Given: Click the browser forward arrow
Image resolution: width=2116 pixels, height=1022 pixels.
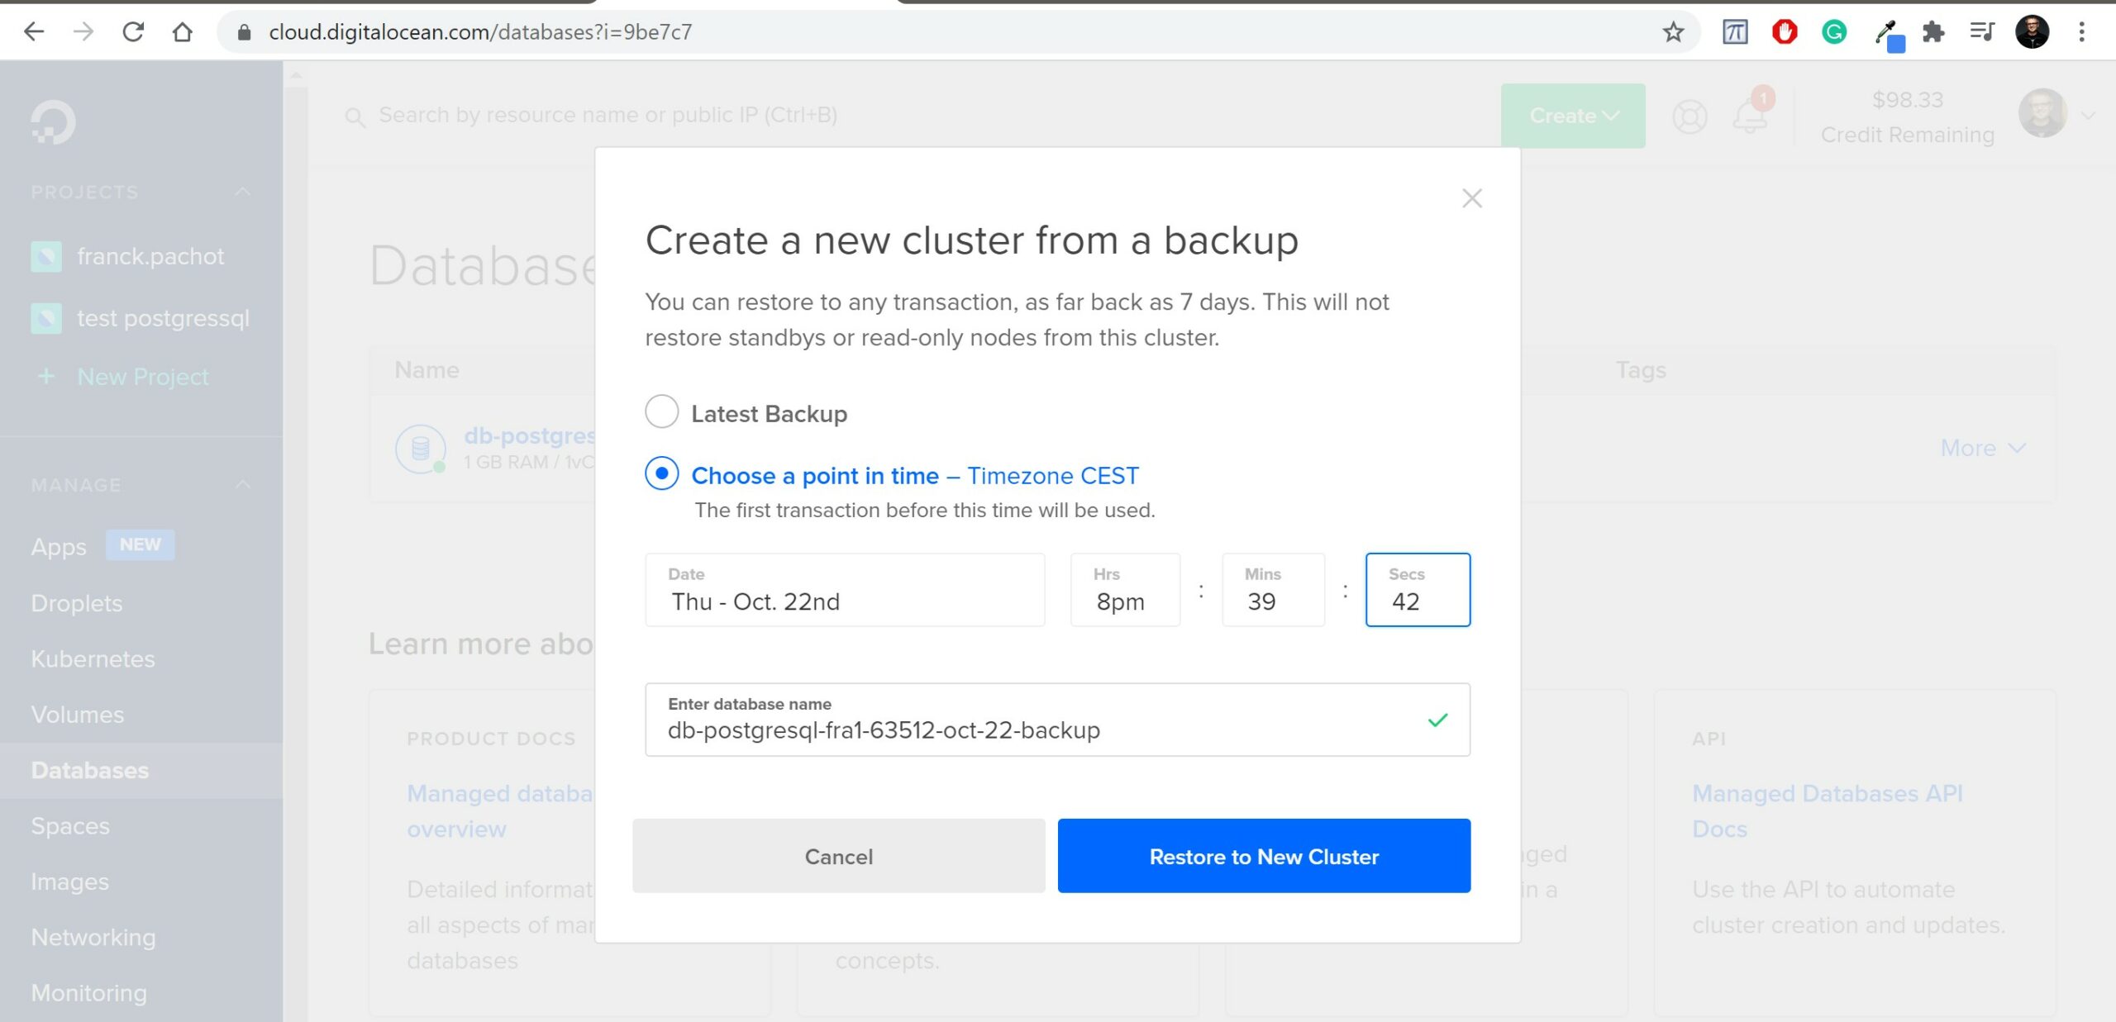Looking at the screenshot, I should point(83,32).
